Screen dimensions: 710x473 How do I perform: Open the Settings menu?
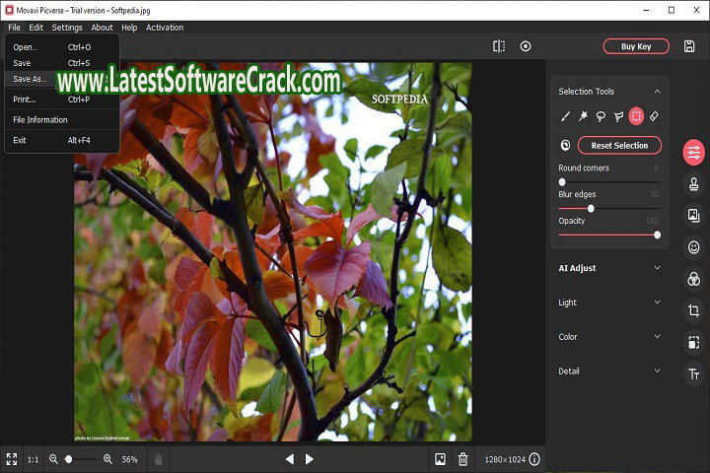point(67,28)
